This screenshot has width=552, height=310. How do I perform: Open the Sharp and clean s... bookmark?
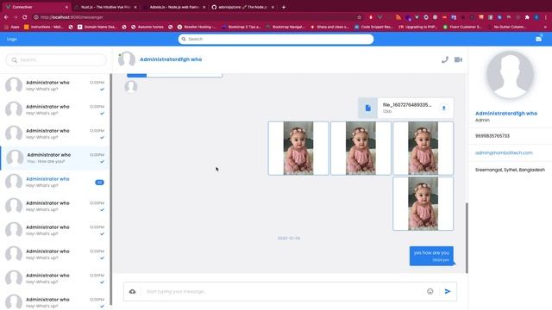(330, 27)
